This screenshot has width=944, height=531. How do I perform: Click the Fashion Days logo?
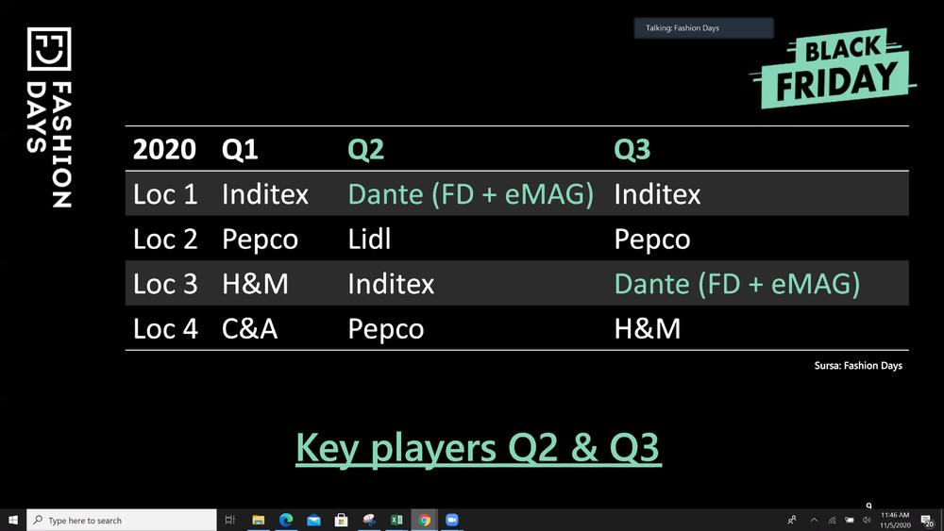(49, 118)
